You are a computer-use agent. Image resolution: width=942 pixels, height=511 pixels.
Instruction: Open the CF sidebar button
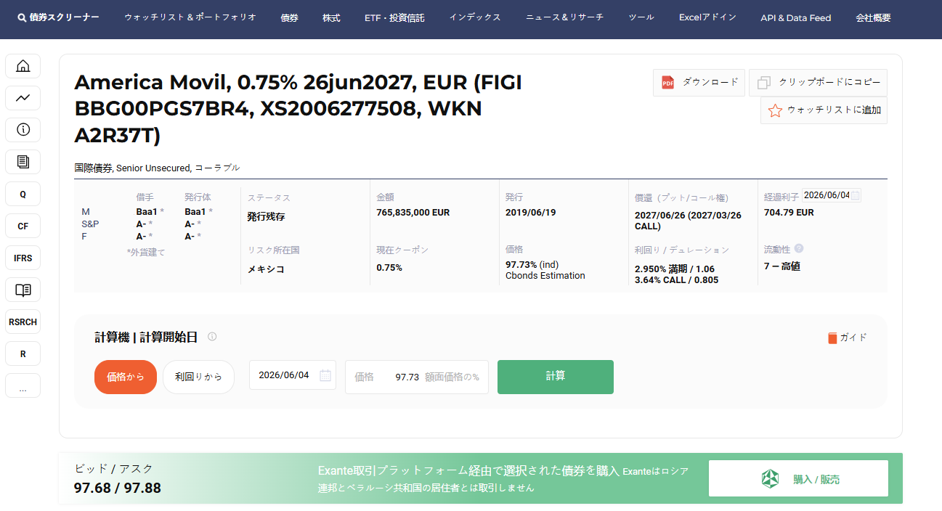click(x=23, y=226)
